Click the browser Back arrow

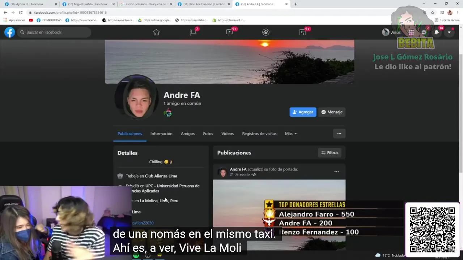click(x=5, y=12)
